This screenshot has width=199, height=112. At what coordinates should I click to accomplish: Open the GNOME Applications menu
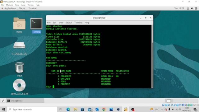pos(10,8)
